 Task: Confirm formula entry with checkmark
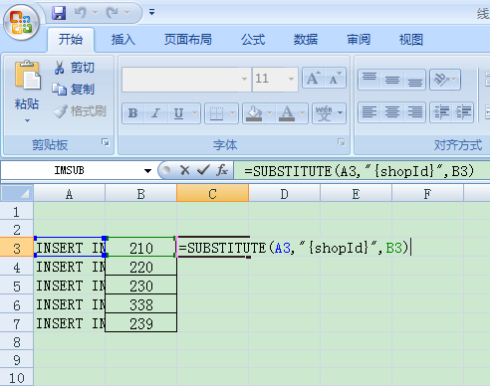pos(203,170)
